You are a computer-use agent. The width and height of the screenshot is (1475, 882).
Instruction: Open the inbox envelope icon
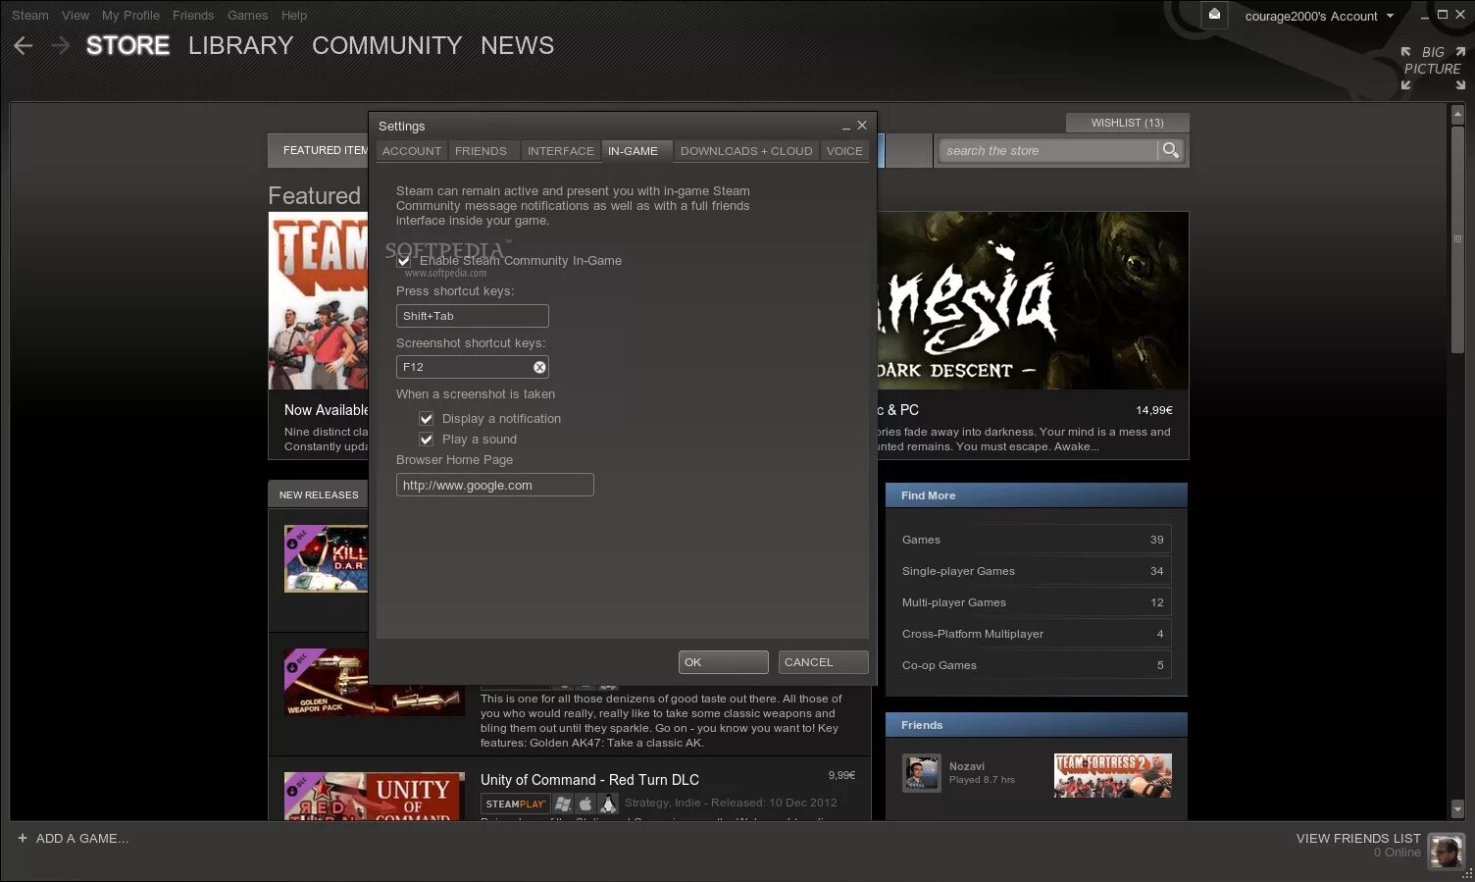(1214, 15)
